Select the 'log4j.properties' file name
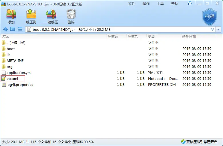Screen dimensions: 223x146 [x=20, y=85]
